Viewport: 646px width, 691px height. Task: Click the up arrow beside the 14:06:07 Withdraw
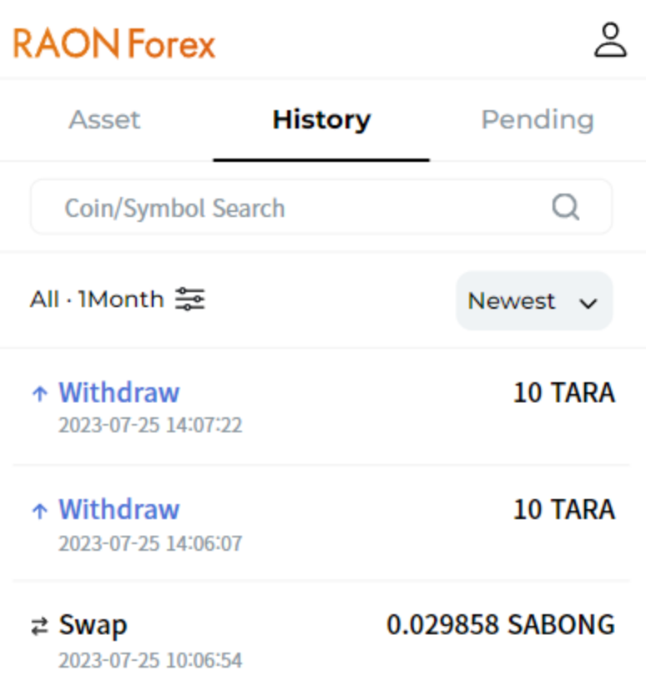pyautogui.click(x=39, y=511)
